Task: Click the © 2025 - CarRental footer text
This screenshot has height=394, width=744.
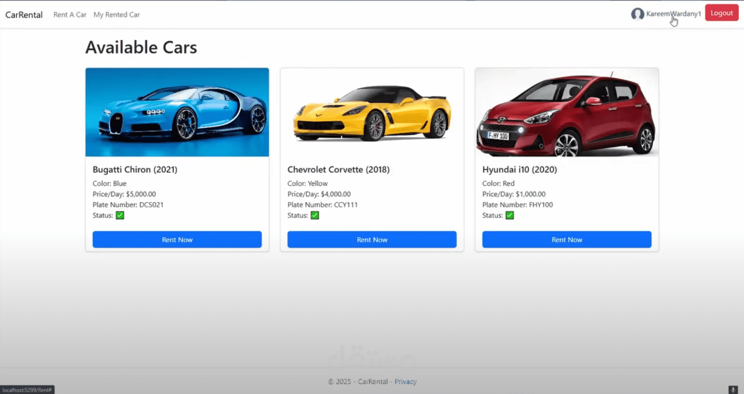Action: (x=359, y=382)
